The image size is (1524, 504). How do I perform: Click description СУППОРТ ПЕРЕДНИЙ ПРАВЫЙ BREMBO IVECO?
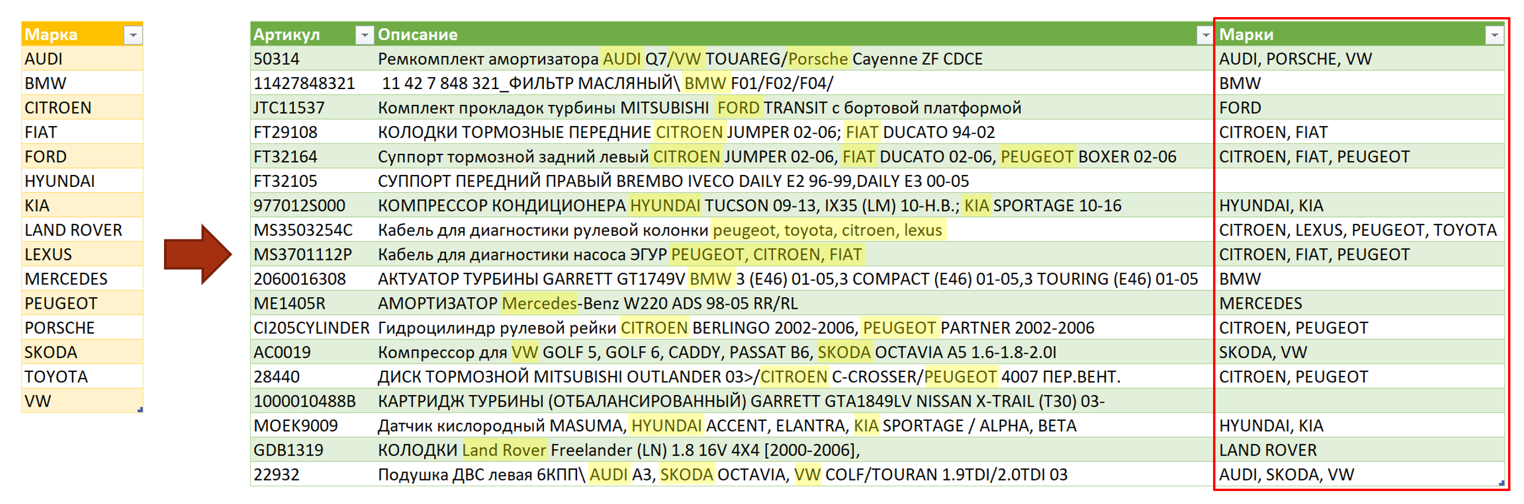(x=795, y=182)
